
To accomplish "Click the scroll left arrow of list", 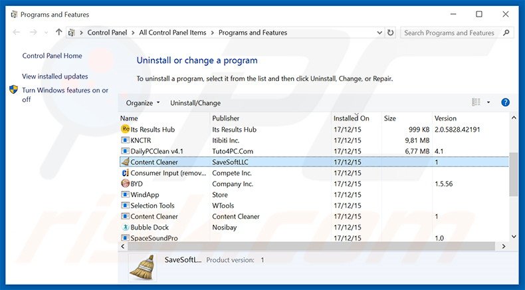I will (122, 246).
